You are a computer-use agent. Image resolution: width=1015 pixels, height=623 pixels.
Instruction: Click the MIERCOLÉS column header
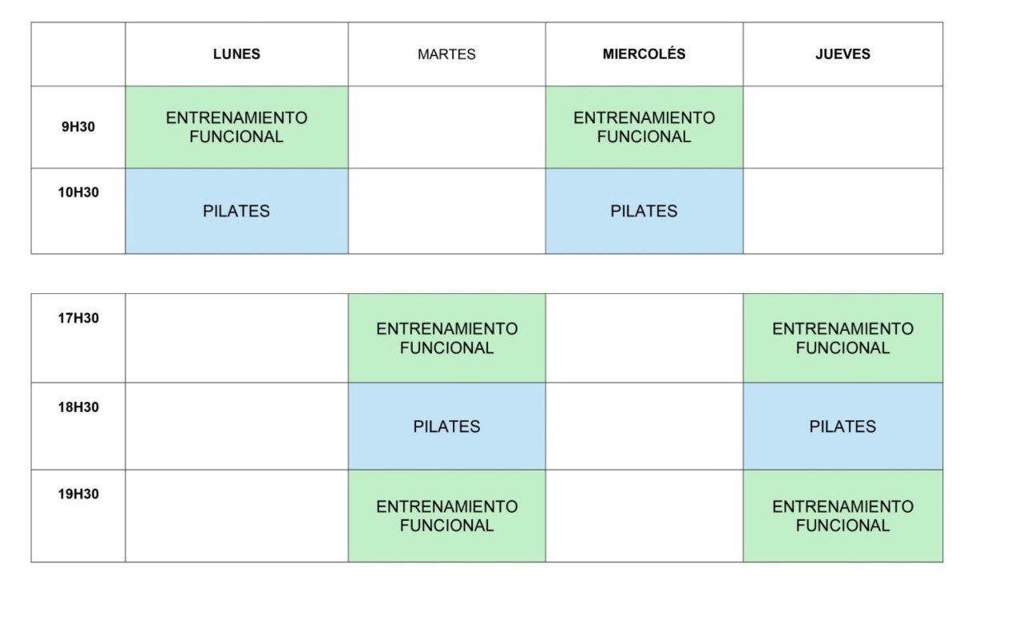pyautogui.click(x=644, y=54)
